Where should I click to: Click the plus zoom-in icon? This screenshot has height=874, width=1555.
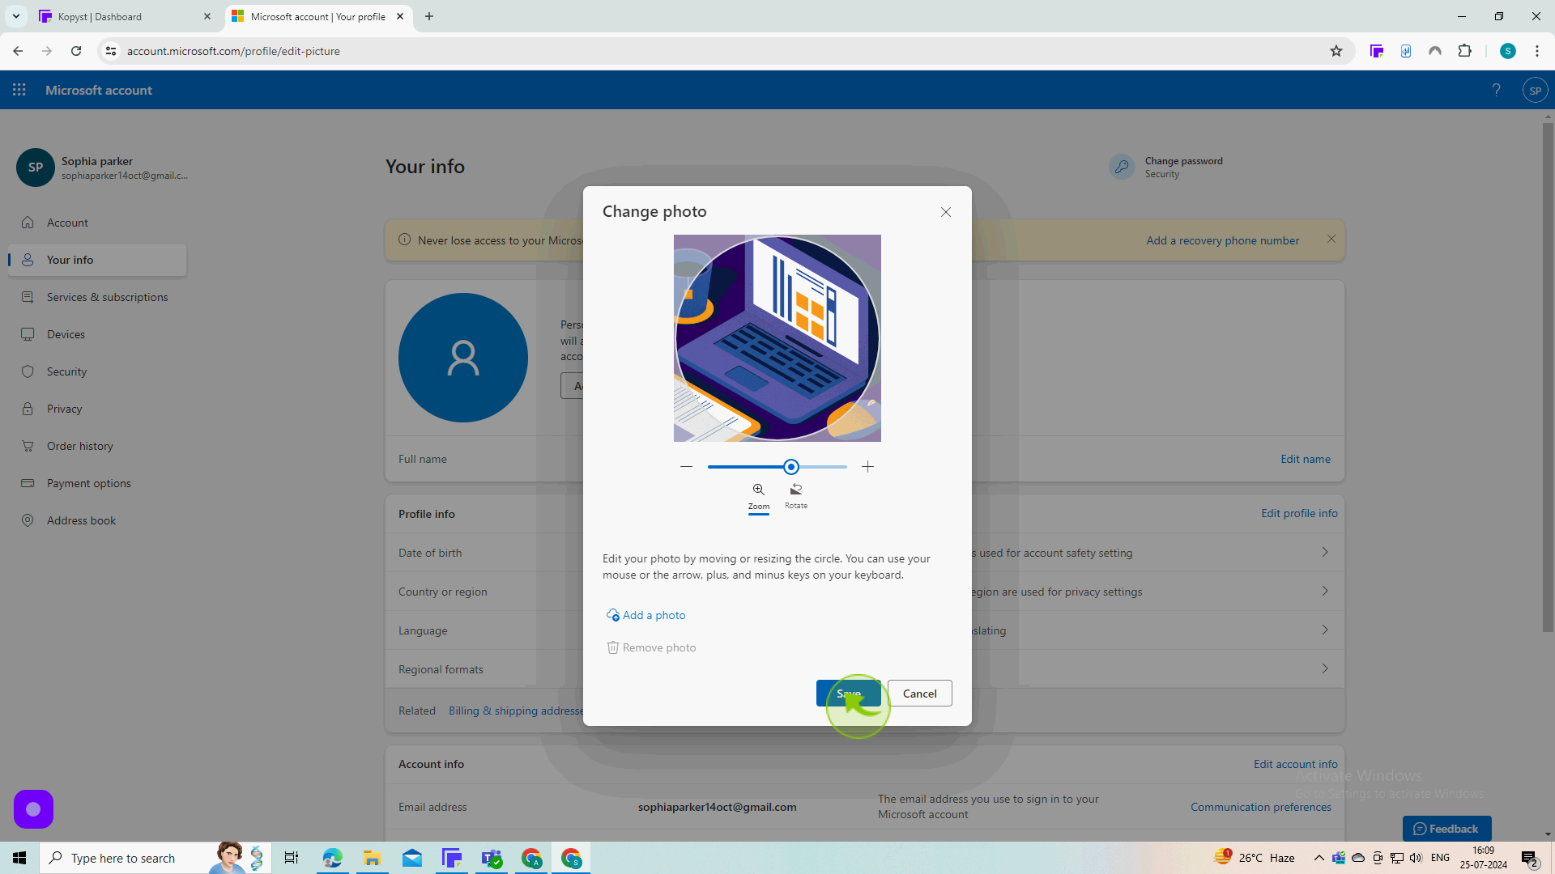(x=867, y=467)
